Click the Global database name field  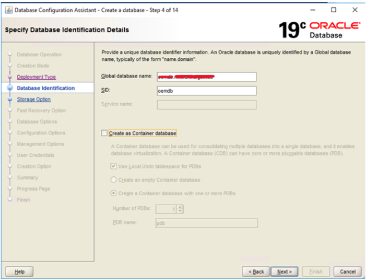[207, 77]
